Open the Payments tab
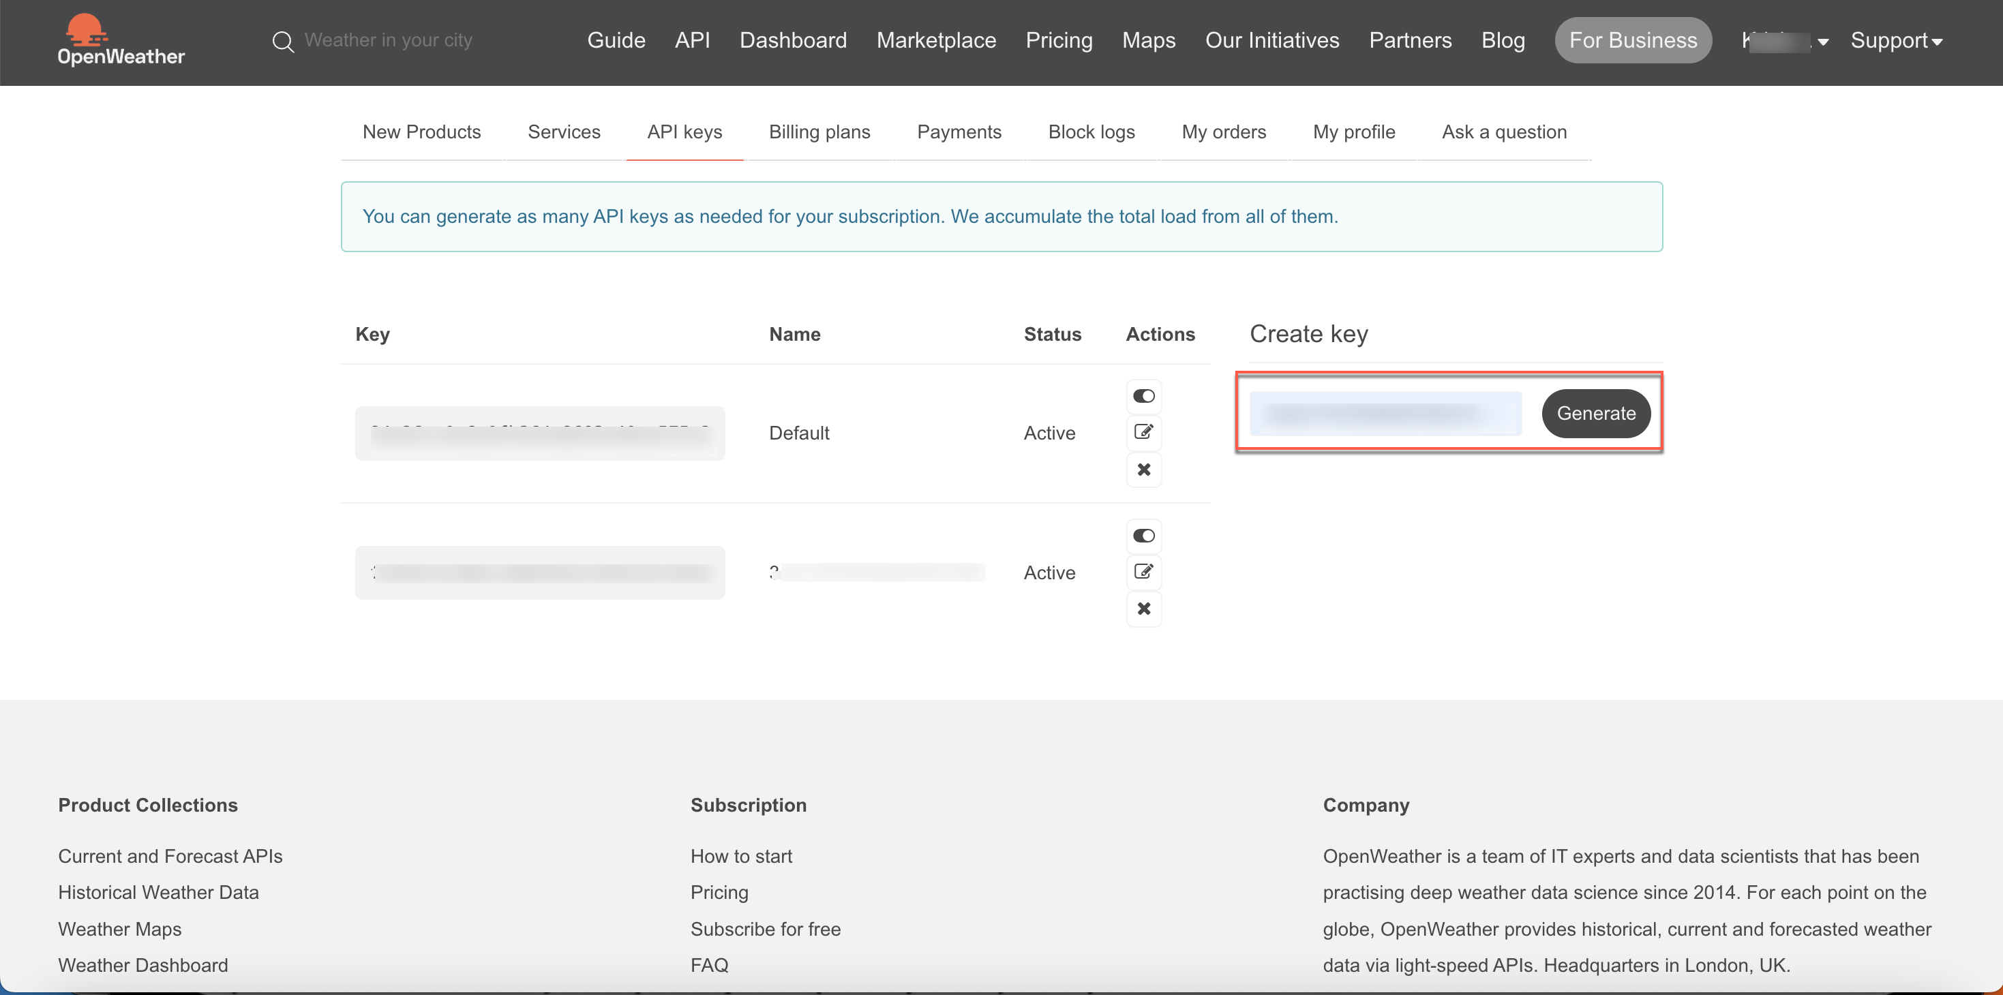 point(959,132)
